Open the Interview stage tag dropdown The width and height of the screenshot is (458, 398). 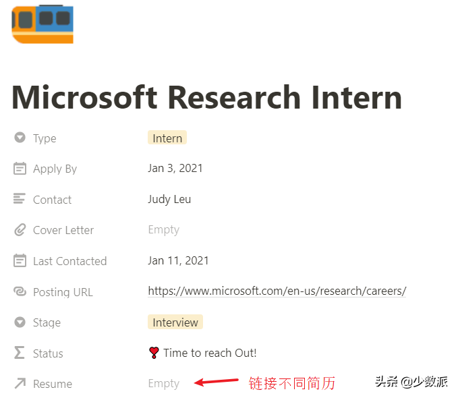coord(175,322)
